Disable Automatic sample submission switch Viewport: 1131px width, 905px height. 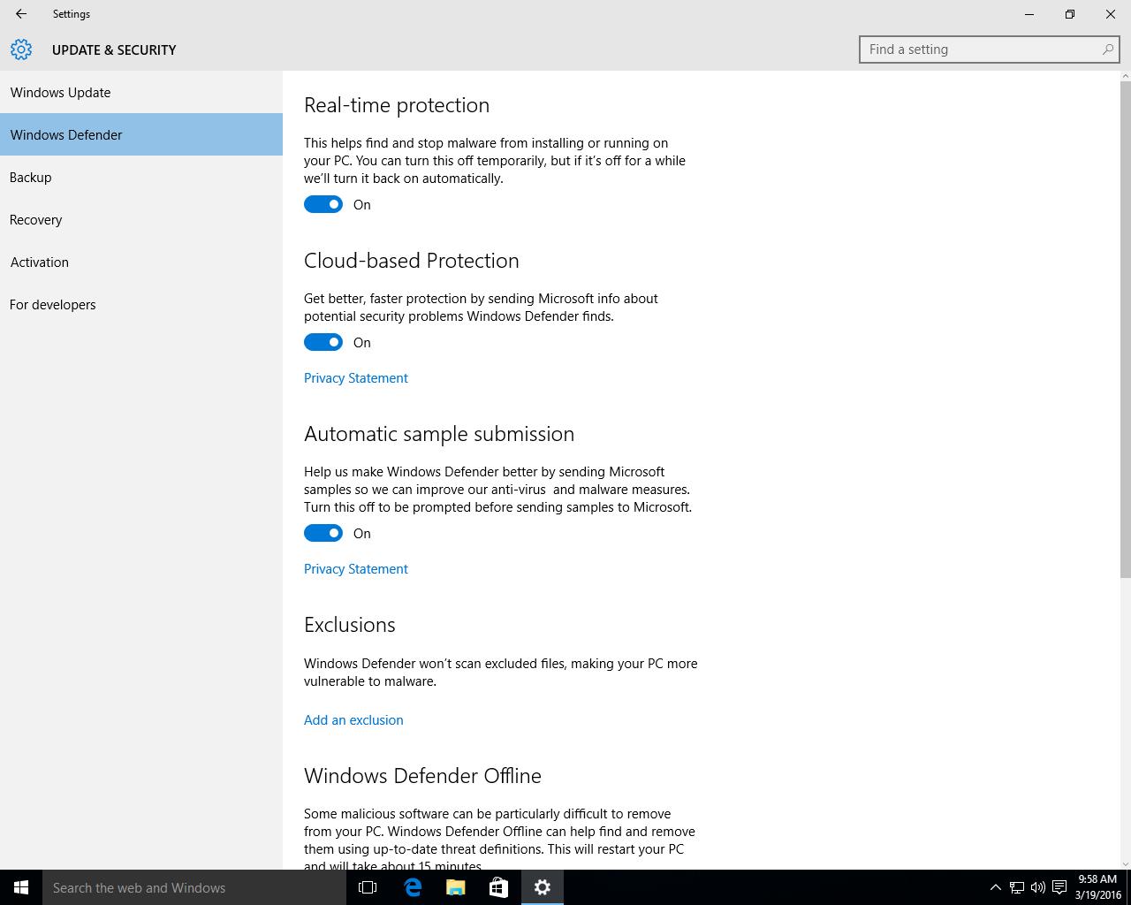click(323, 533)
